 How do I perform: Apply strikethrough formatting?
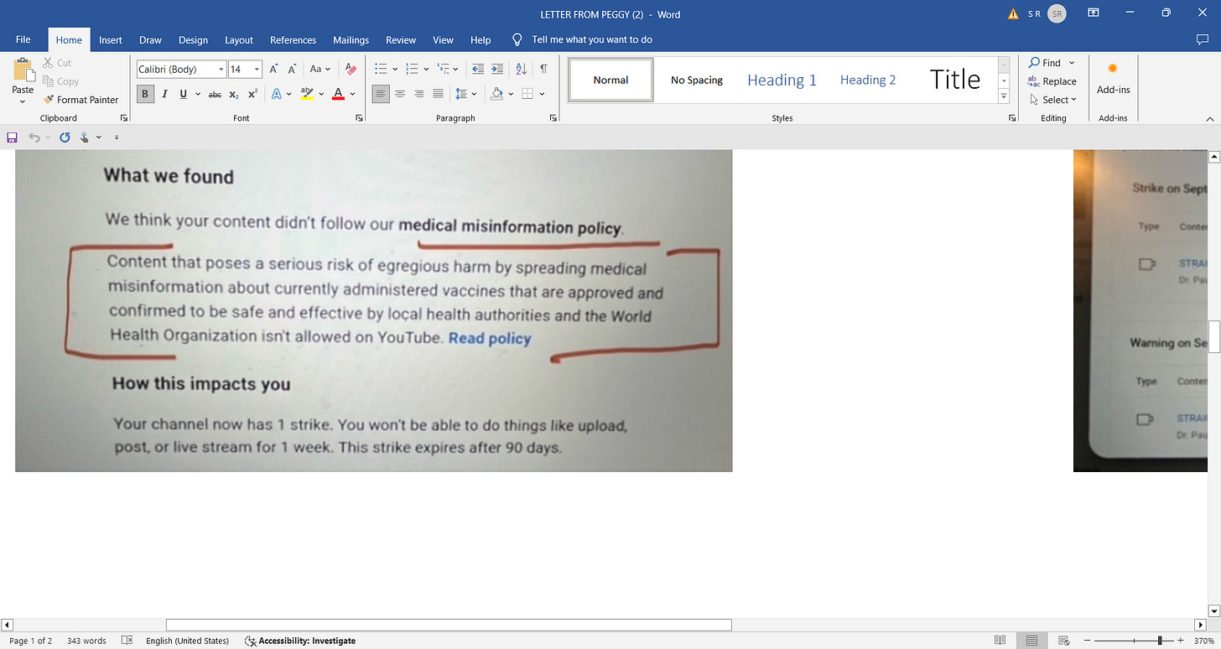(x=215, y=94)
